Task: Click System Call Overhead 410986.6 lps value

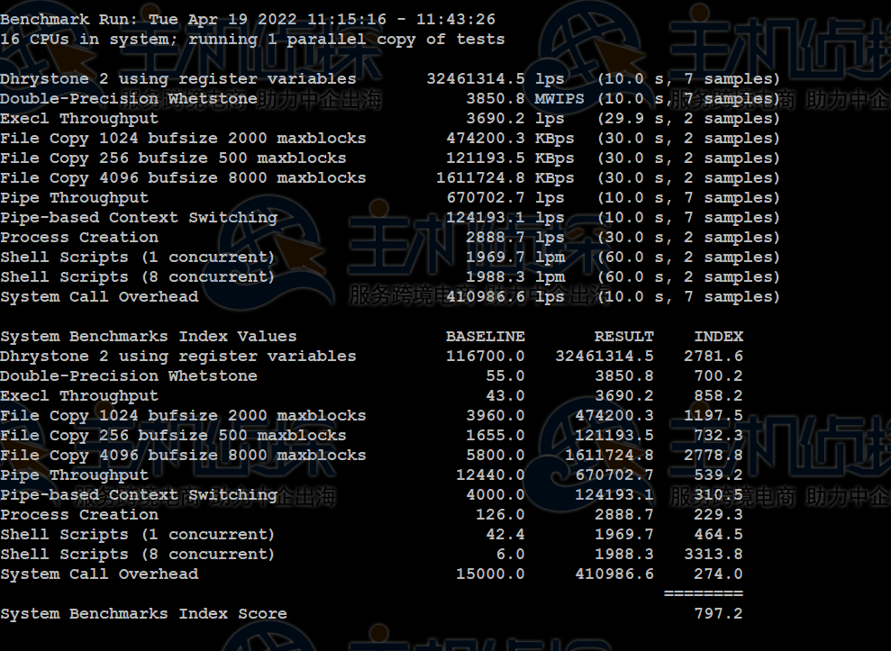Action: coord(505,297)
